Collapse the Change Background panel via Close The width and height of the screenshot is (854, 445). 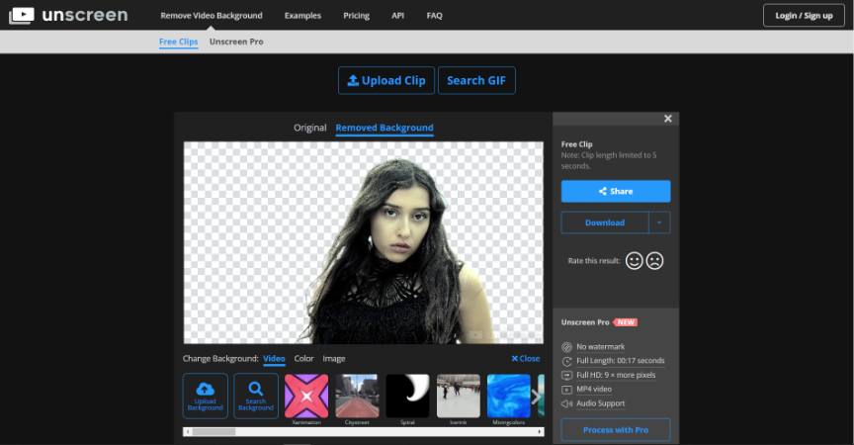(526, 359)
